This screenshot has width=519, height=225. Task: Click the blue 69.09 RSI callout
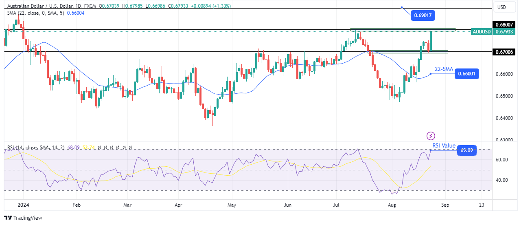pyautogui.click(x=467, y=150)
